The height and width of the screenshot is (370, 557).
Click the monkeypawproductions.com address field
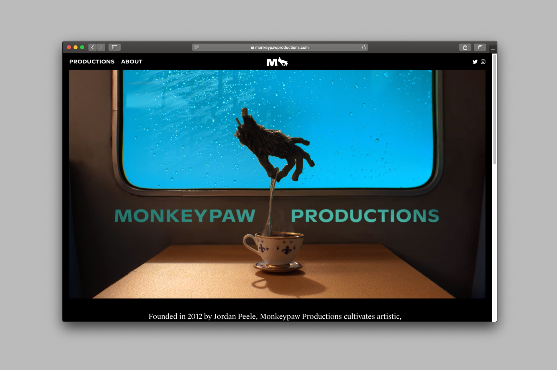[x=281, y=47]
